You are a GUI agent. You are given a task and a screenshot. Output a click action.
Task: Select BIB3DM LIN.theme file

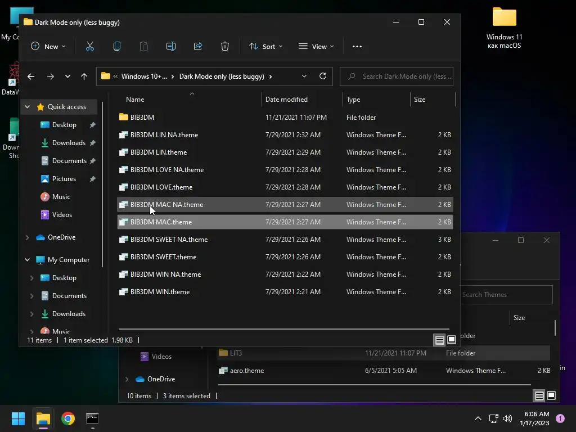pos(285,152)
